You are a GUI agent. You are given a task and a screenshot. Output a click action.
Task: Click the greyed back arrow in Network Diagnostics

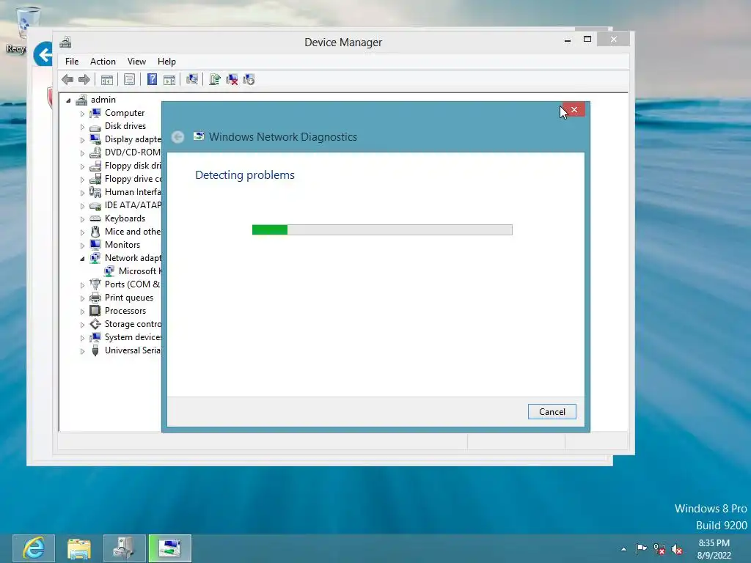177,137
